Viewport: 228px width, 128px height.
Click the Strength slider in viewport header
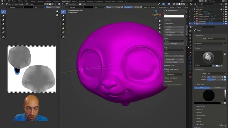click(132, 7)
